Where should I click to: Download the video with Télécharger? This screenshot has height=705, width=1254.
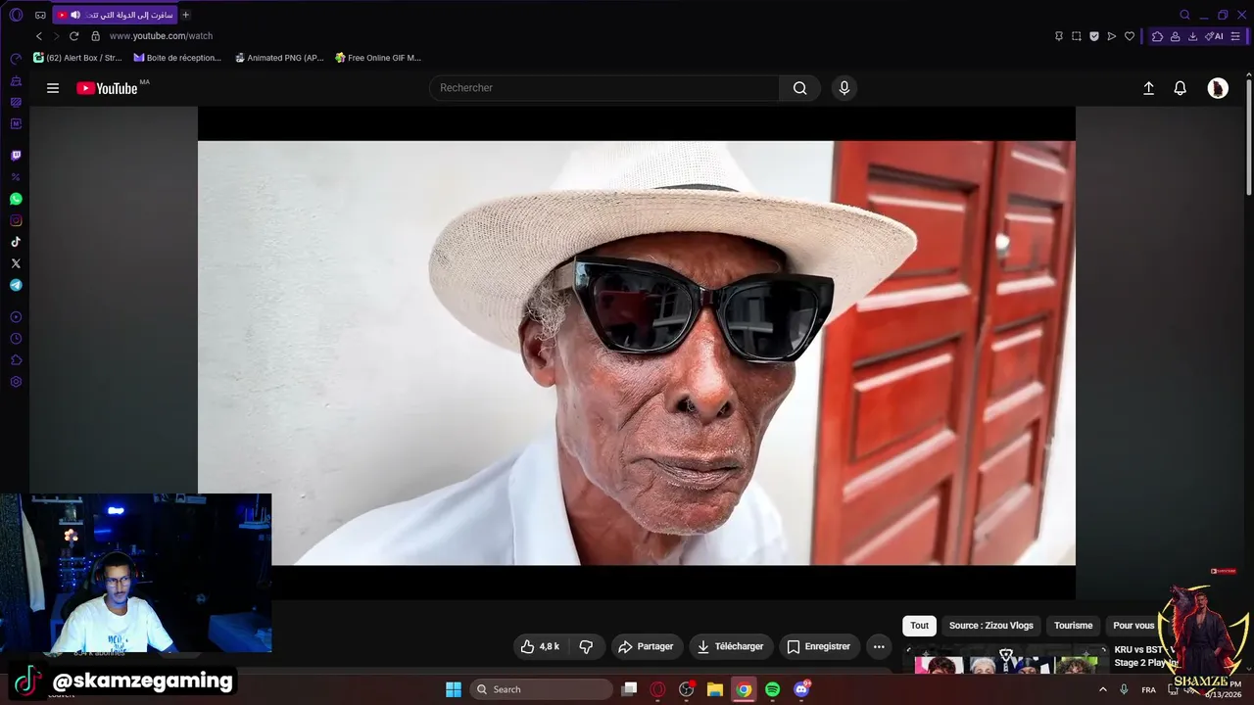(730, 646)
